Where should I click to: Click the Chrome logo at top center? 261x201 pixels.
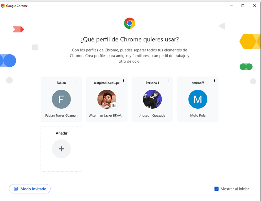coord(129,23)
